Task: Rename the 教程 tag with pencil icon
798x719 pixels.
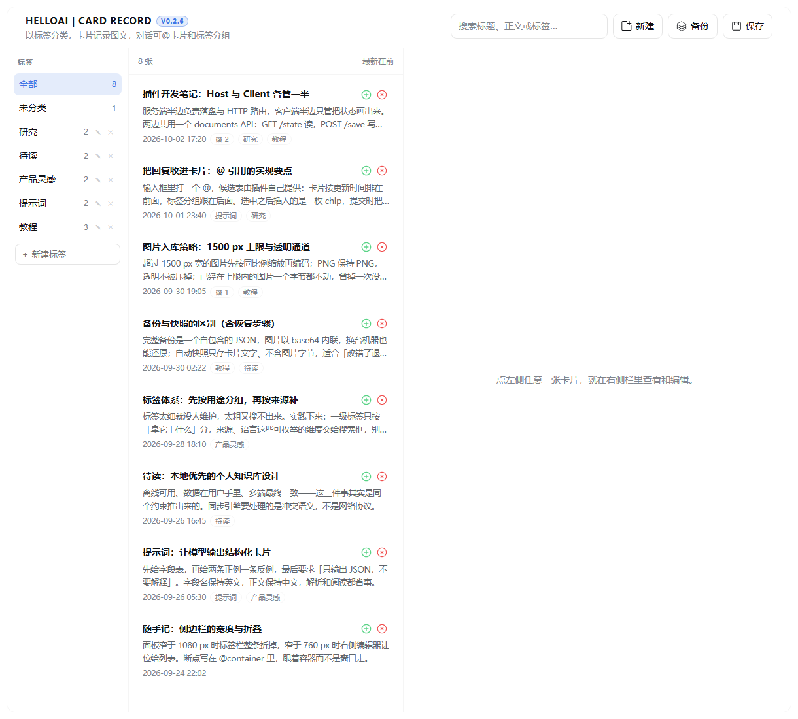Action: 98,227
